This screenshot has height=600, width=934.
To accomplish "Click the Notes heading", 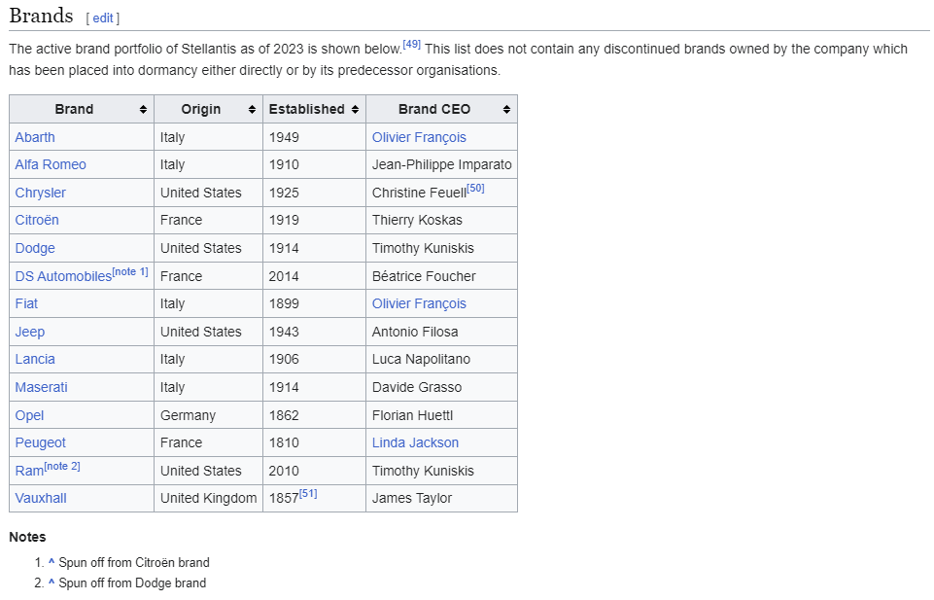I will (27, 537).
